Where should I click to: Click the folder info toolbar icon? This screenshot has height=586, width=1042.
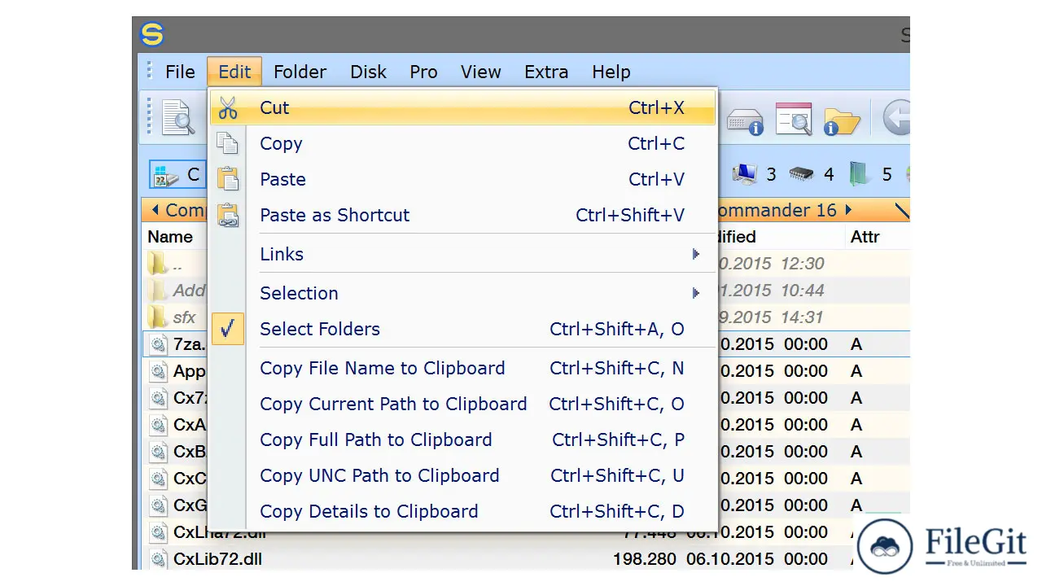click(842, 120)
